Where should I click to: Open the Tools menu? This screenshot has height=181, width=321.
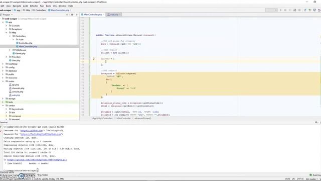(48, 6)
